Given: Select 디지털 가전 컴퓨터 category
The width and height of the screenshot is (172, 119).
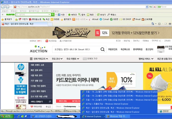Looking at the screenshot, I should pyautogui.click(x=40, y=86).
